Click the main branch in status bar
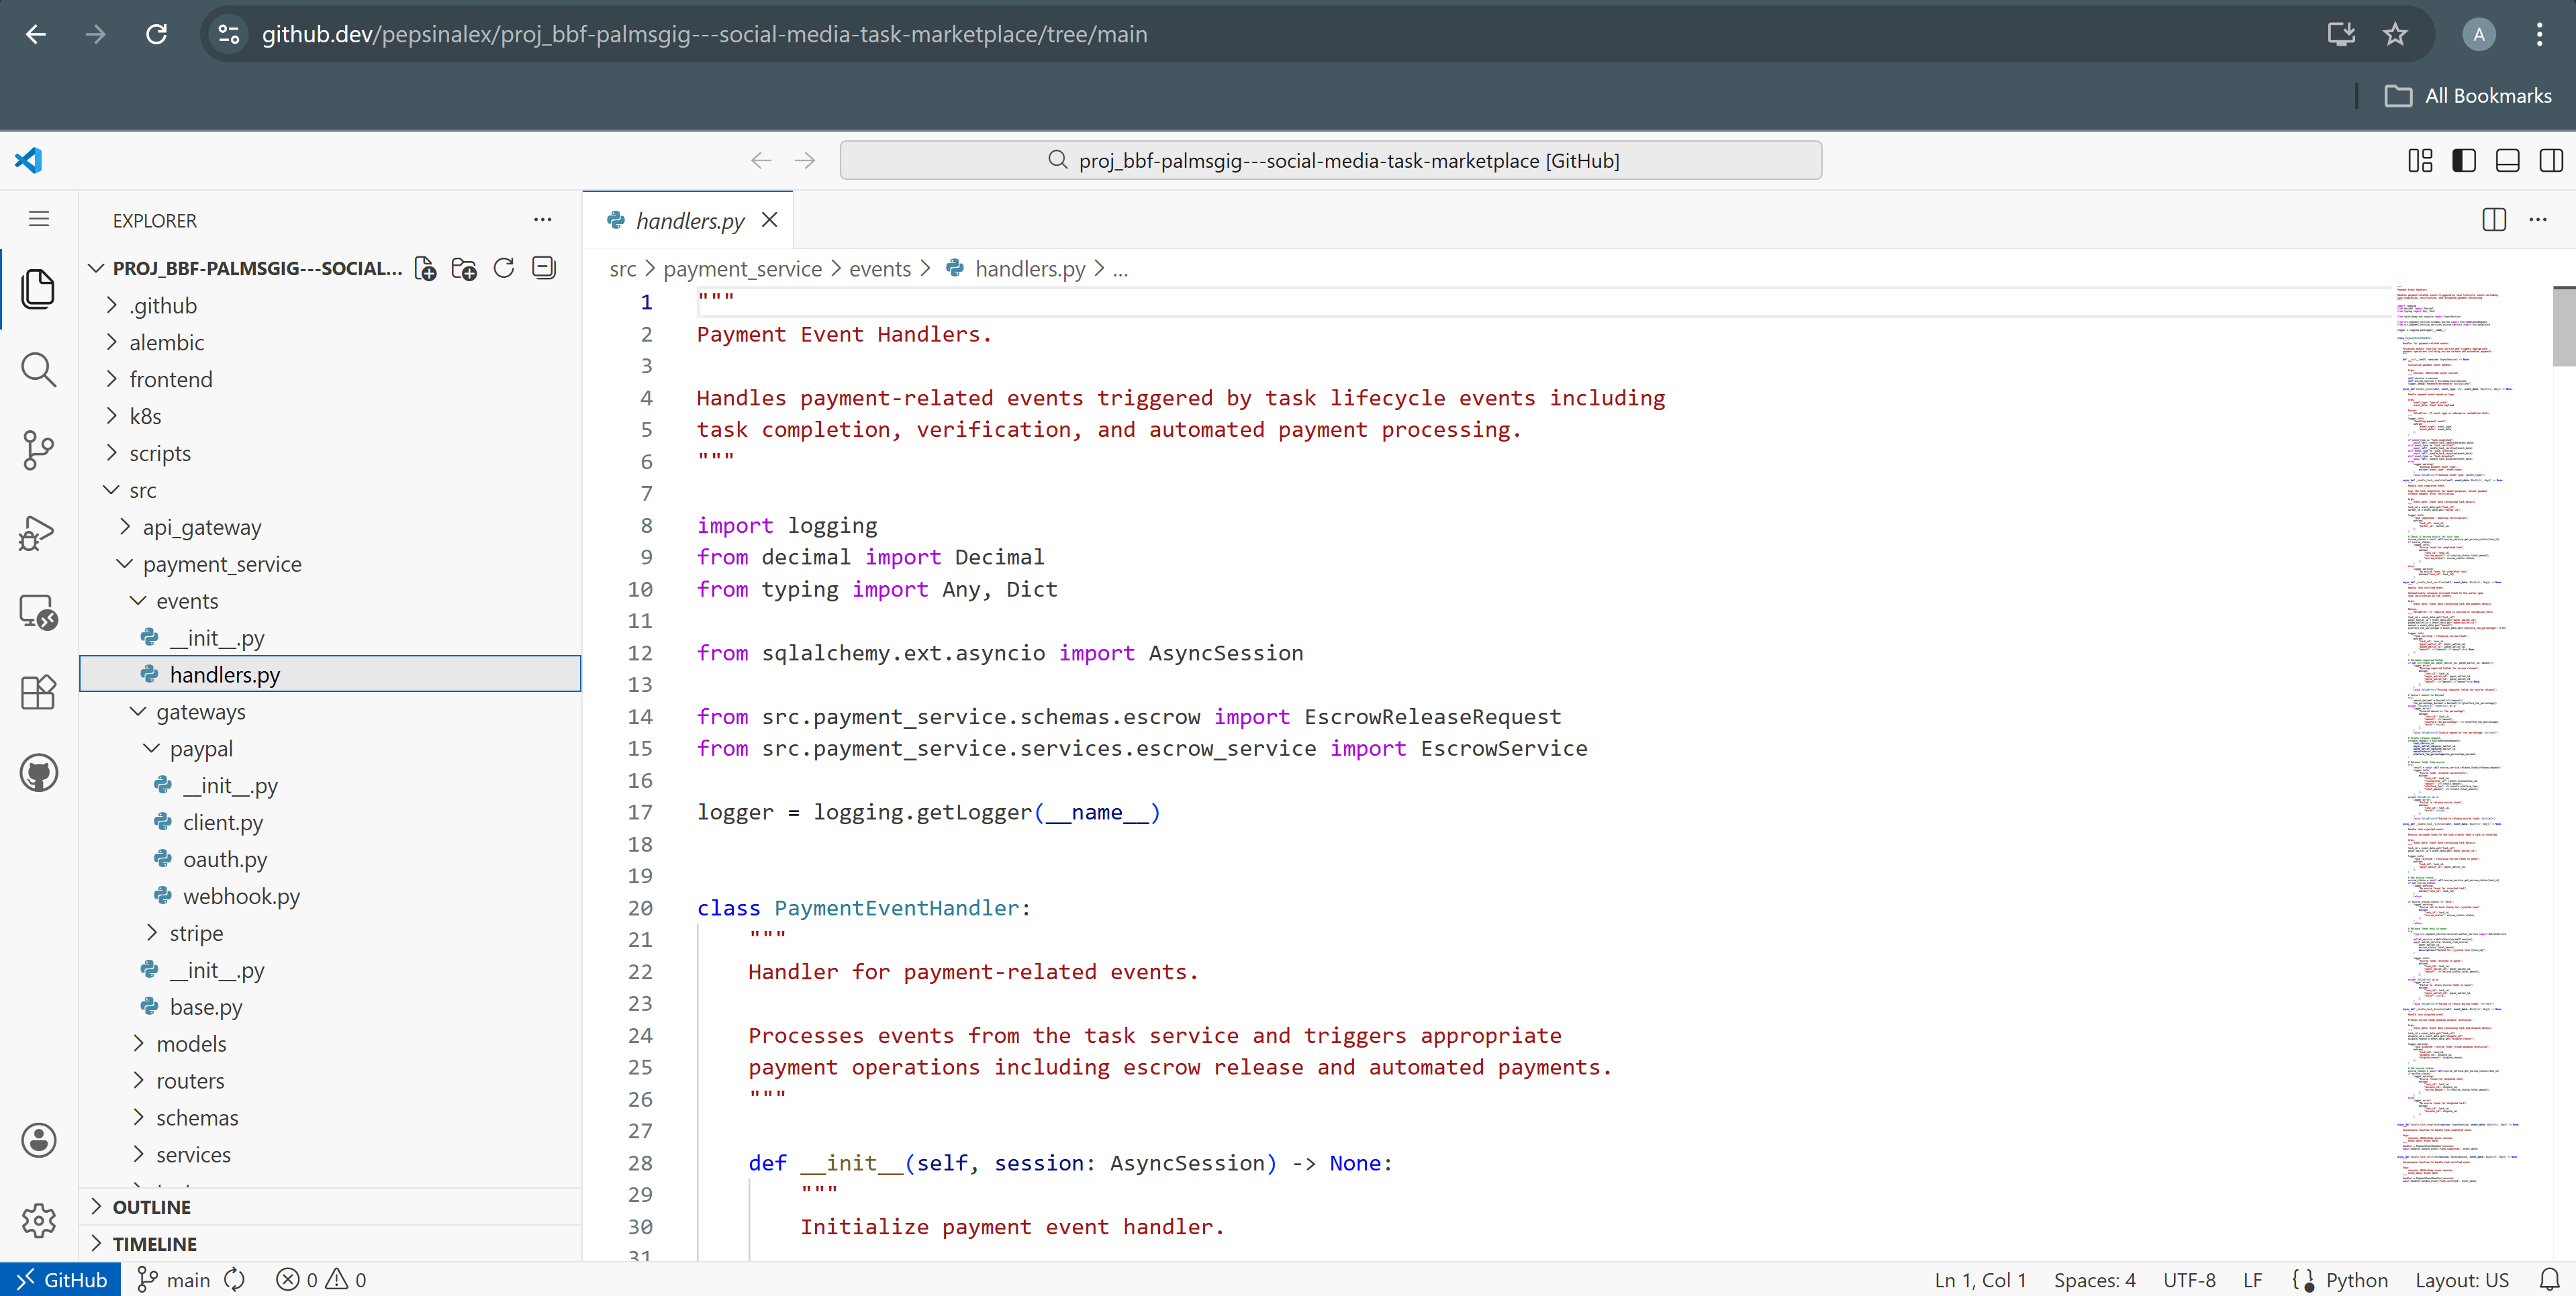The image size is (2576, 1296). (x=175, y=1280)
